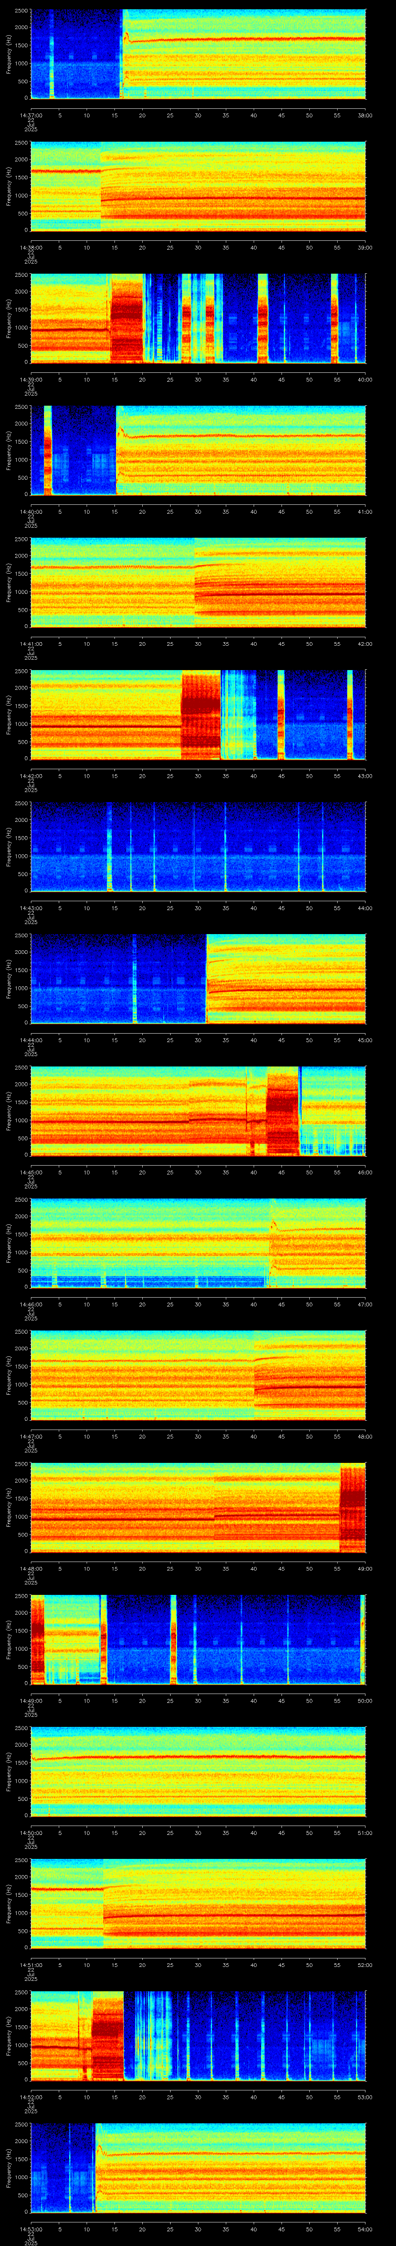The image size is (396, 2246).
Task: Open the spectrogram panel starting at 14:46:00
Action: tap(198, 1243)
